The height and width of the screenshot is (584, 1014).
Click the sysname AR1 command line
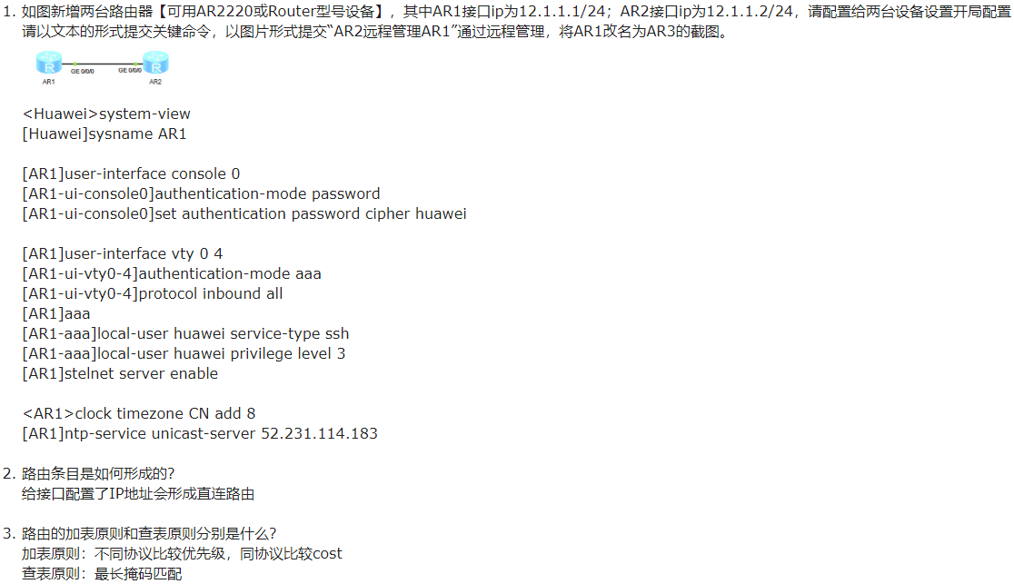[104, 134]
